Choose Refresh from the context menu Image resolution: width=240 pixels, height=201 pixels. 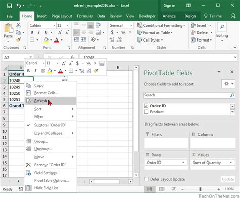[x=50, y=101]
